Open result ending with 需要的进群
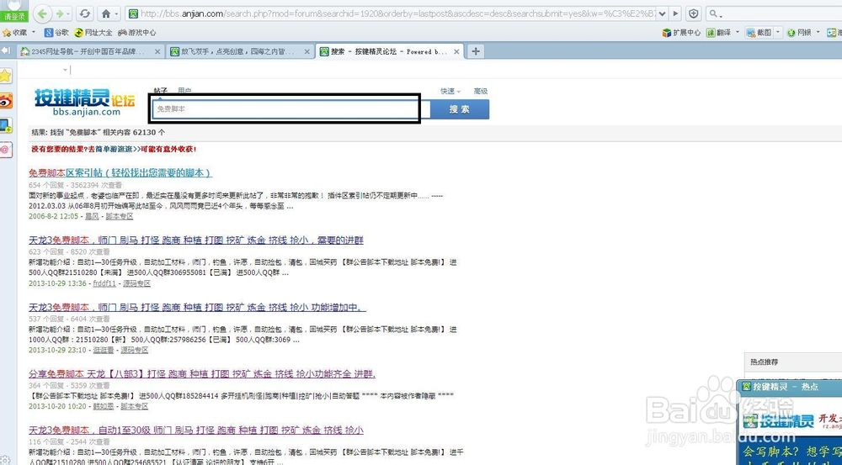 196,240
